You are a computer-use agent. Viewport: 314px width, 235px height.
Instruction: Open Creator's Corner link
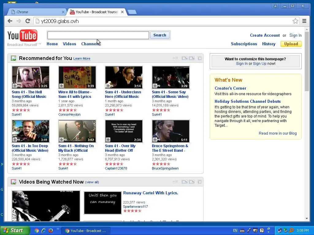230,88
